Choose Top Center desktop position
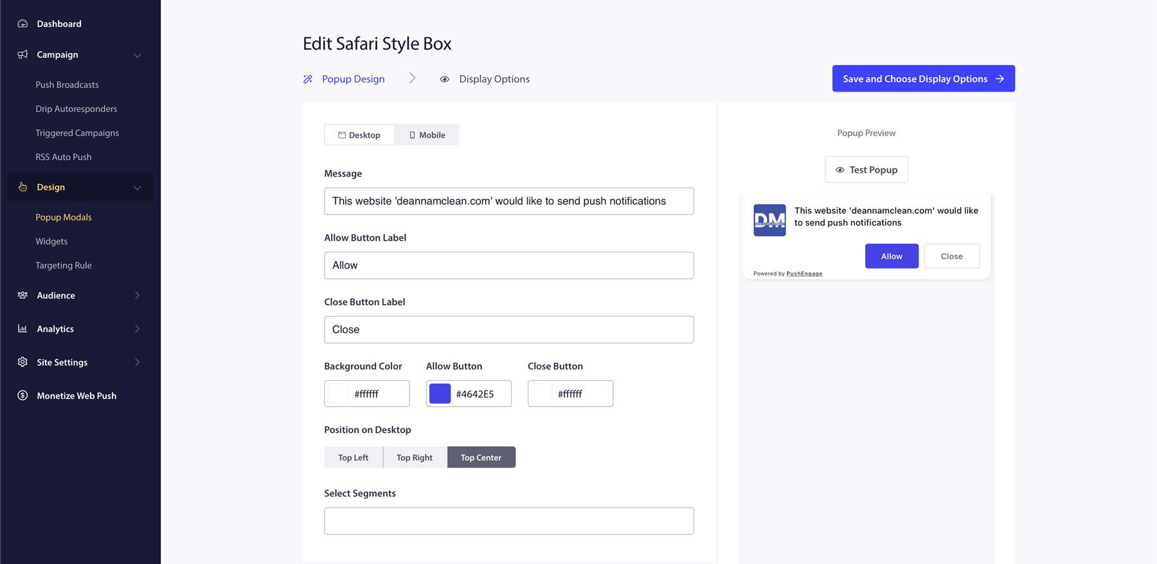 481,457
